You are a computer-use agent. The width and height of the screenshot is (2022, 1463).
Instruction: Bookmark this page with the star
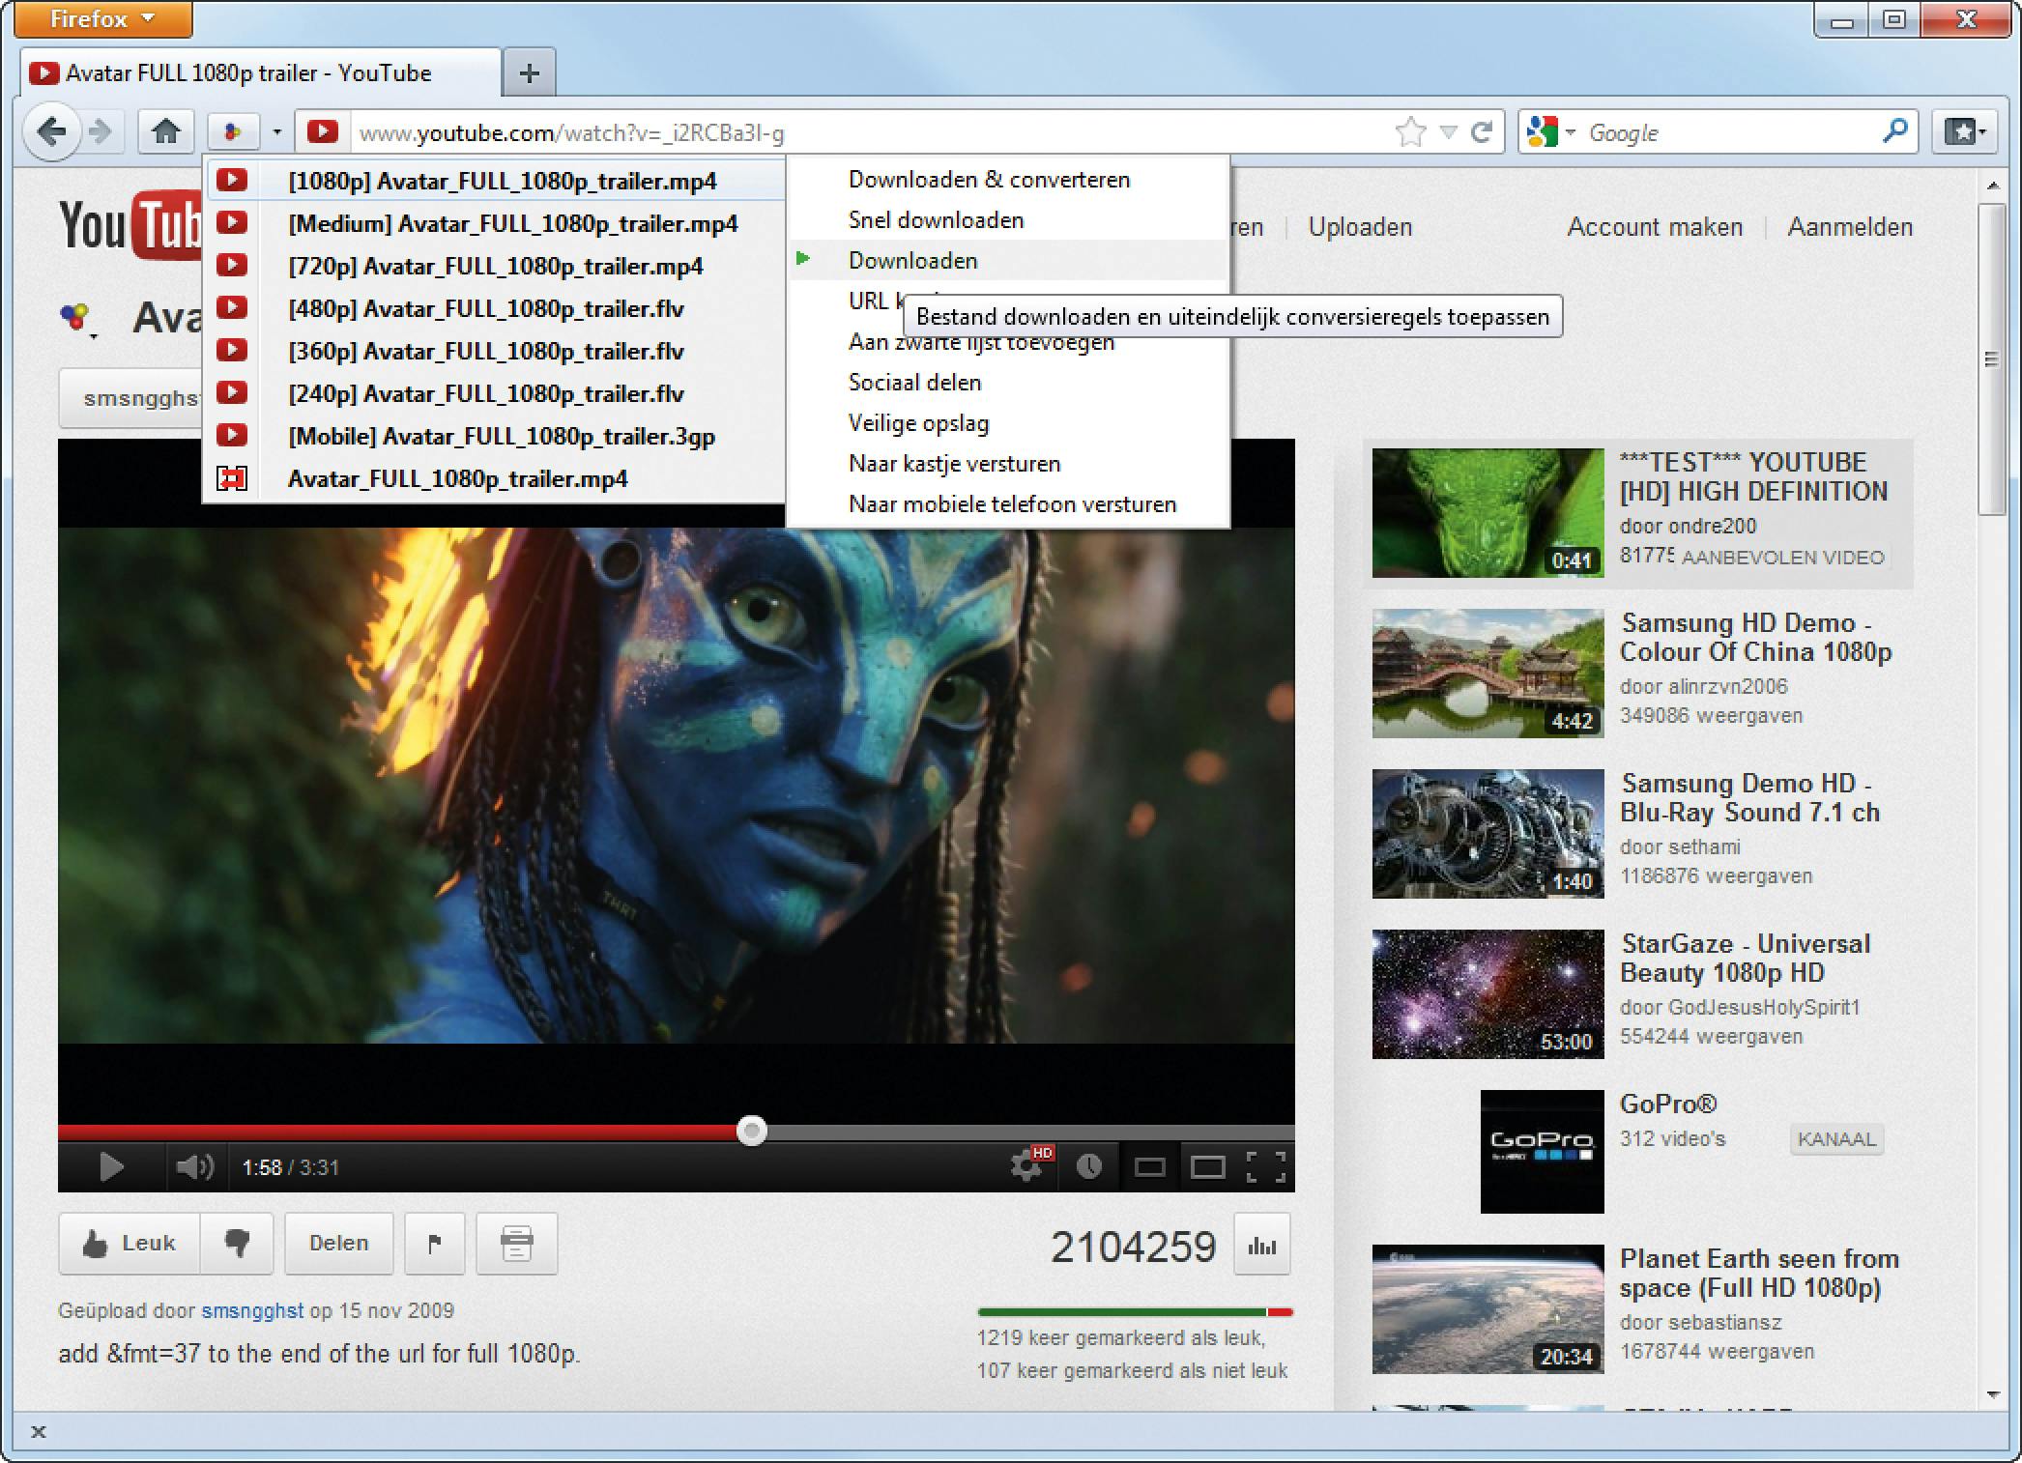click(x=1410, y=131)
